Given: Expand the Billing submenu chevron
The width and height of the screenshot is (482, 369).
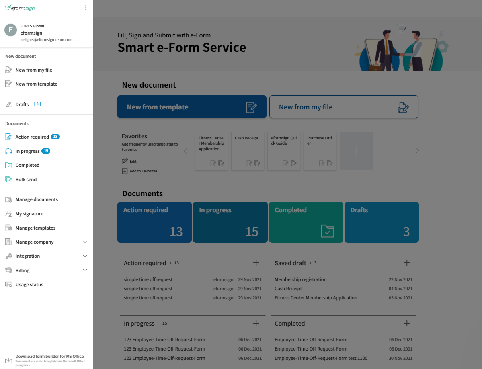Looking at the screenshot, I should pos(85,271).
